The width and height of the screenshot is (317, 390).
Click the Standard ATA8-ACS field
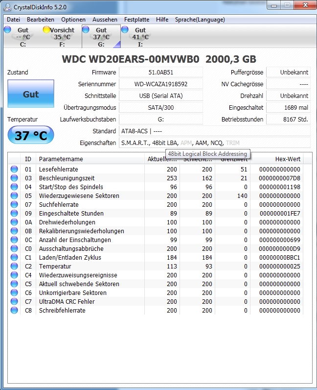point(215,131)
